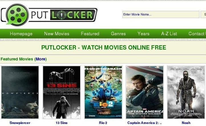206x126 pixels.
Task: Open the A-Z List page
Action: (x=169, y=34)
